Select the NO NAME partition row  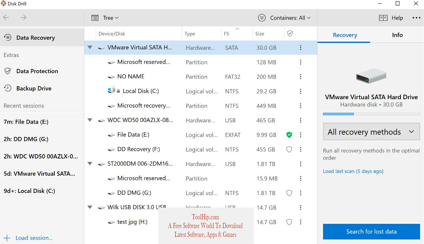point(201,77)
